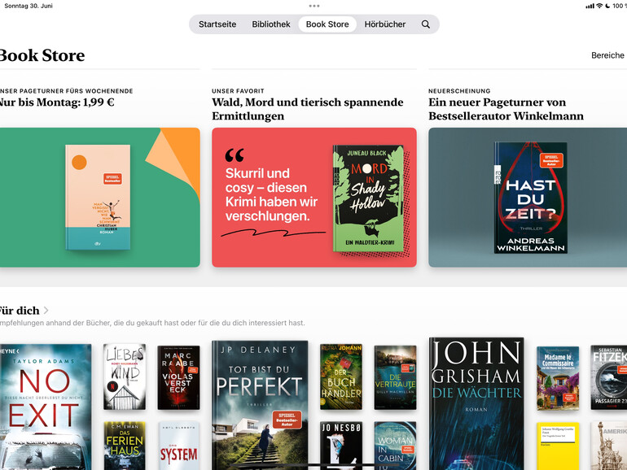This screenshot has width=627, height=470.
Task: Tap the Wi-Fi status icon
Action: tap(599, 6)
